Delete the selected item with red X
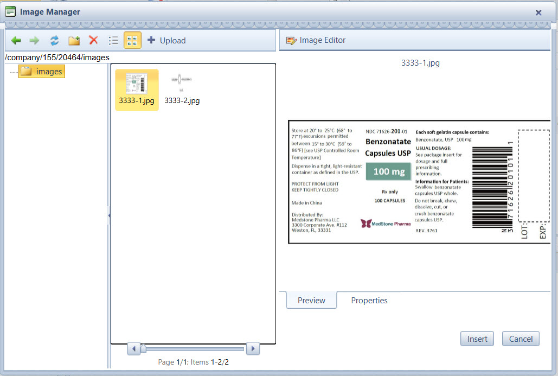 (94, 40)
